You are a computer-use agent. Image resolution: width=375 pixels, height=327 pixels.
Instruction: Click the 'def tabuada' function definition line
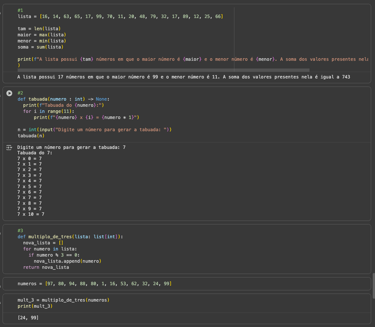coord(64,99)
